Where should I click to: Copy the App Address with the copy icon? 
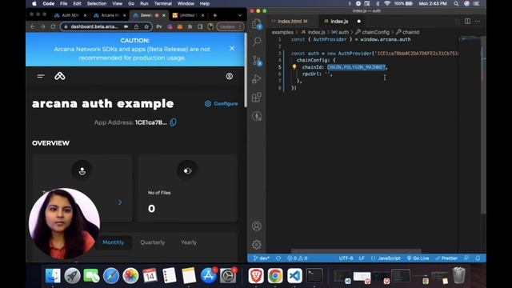click(x=173, y=122)
